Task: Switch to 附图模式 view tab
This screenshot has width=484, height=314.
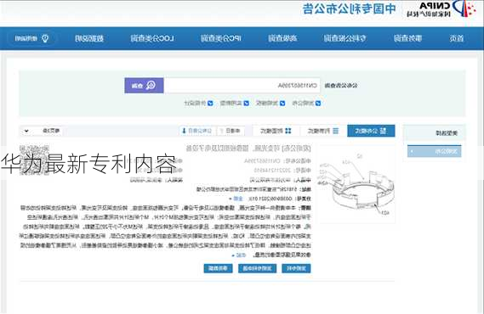Action: (276, 132)
